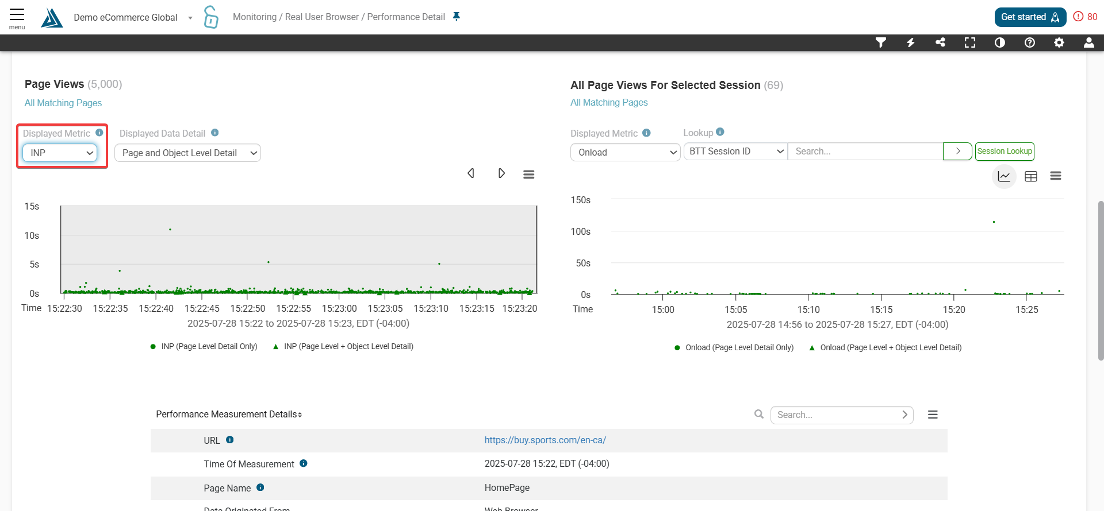This screenshot has height=511, width=1104.
Task: Select line chart view for session
Action: [1004, 176]
